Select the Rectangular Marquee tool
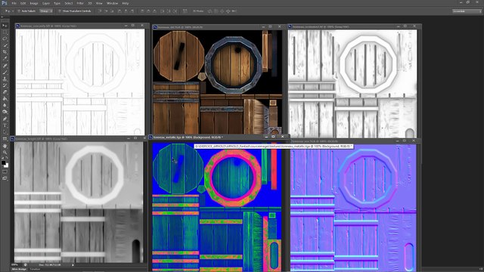Viewport: 484px width, 272px height. 5,32
